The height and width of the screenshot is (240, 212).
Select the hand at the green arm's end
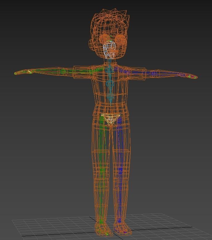(x=23, y=72)
